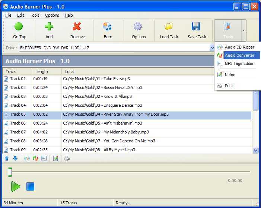This screenshot has height=208, width=261.
Task: Open the Help menu
Action: [69, 15]
